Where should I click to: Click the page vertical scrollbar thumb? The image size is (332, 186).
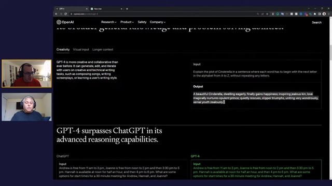(x=330, y=52)
